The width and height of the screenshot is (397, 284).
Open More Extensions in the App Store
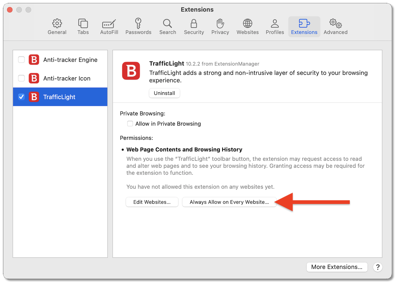click(x=337, y=267)
